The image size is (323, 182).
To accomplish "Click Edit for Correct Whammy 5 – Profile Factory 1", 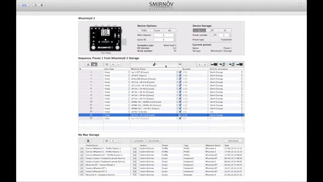I will click(x=135, y=152).
